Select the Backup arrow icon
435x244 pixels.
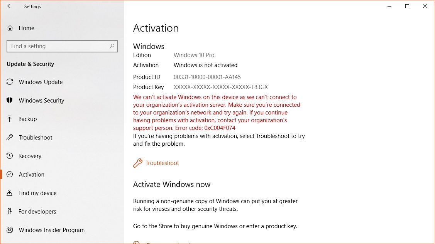point(10,119)
